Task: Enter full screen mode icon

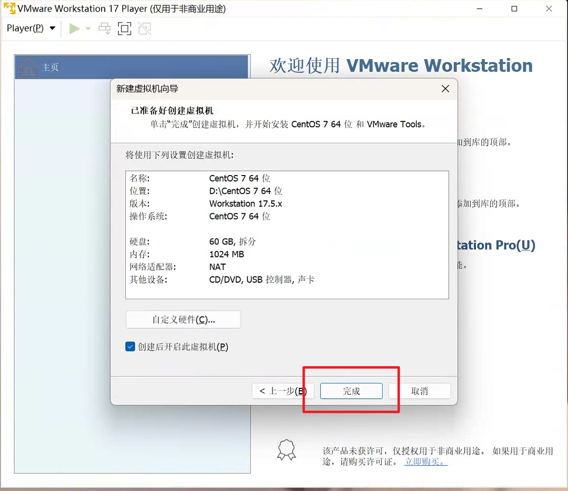Action: click(x=124, y=28)
